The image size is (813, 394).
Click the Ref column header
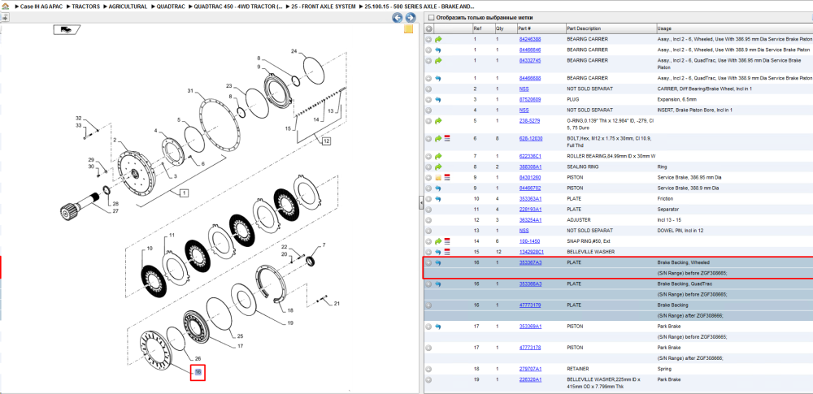point(482,28)
